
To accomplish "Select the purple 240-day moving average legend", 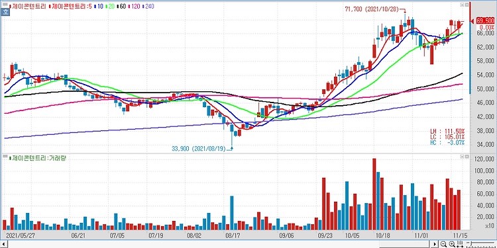I will [148, 7].
